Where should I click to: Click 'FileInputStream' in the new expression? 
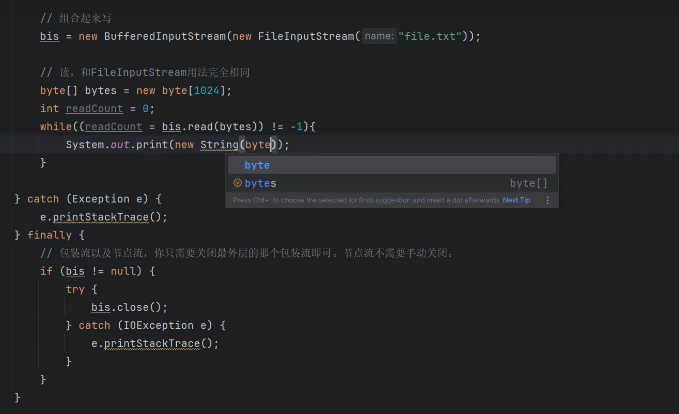coord(306,36)
